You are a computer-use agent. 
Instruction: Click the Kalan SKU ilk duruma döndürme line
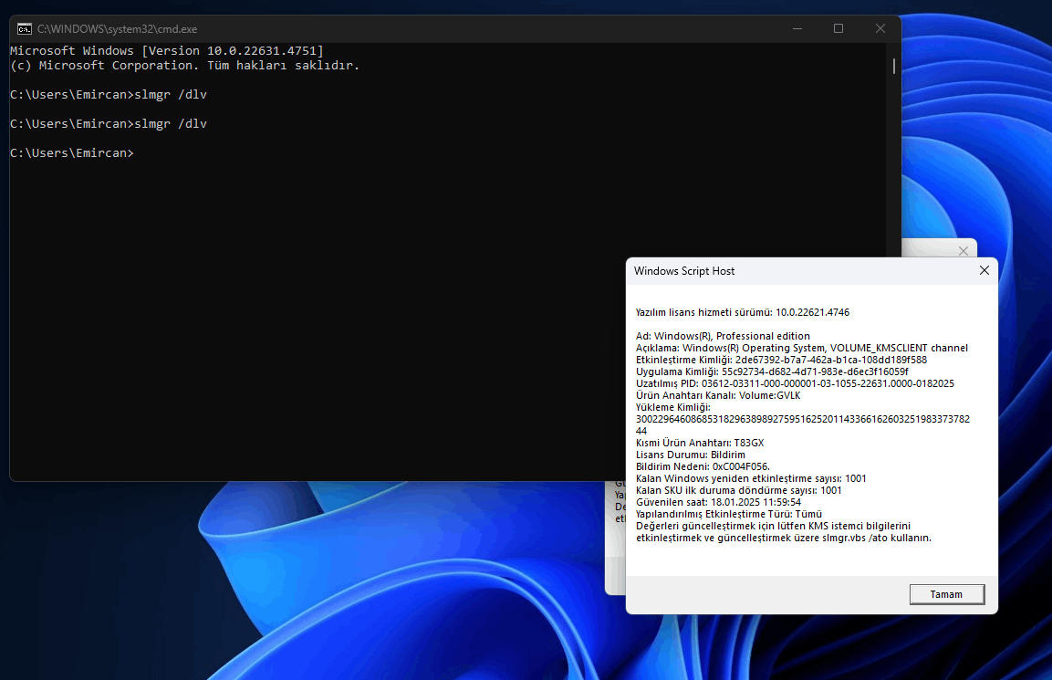[739, 490]
